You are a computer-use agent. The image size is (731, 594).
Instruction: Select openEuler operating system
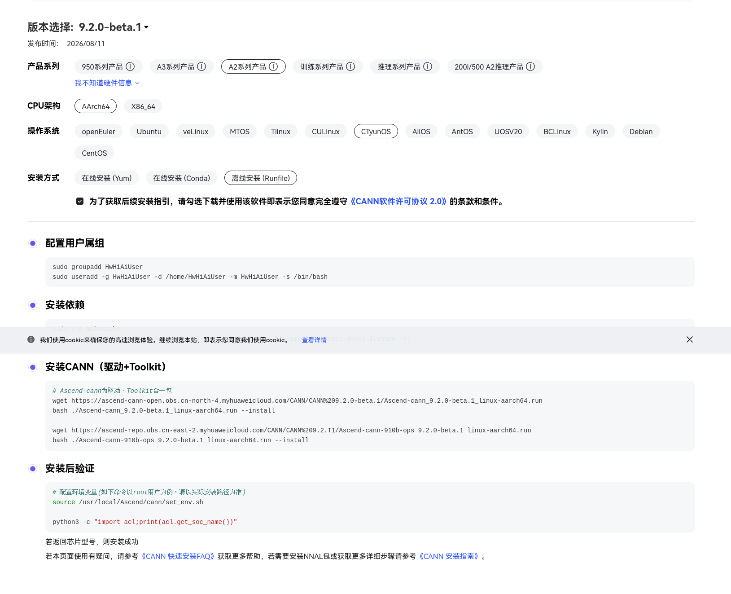coord(98,132)
